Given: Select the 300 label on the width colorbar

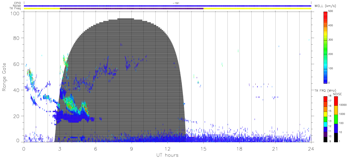Looking at the screenshot, I should tap(331, 40).
